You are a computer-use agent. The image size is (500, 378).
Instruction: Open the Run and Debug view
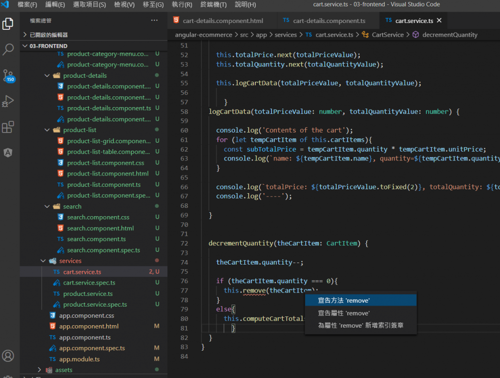(x=8, y=101)
